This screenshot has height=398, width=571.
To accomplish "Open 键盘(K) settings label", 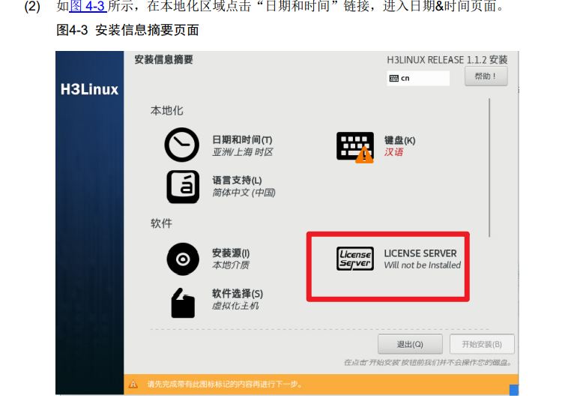I will coord(399,140).
